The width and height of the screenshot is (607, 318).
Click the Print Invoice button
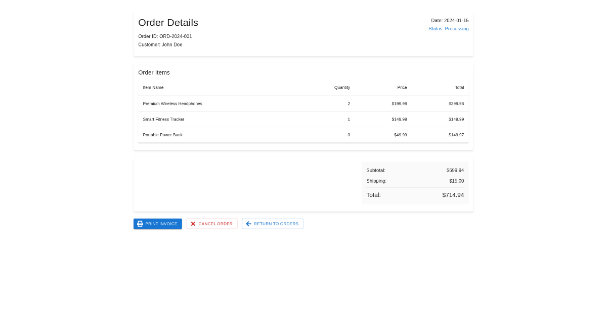point(157,224)
